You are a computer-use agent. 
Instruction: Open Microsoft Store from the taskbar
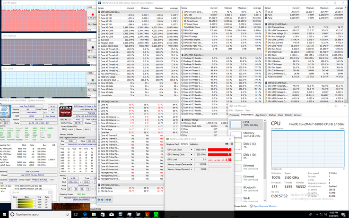[x=103, y=214]
